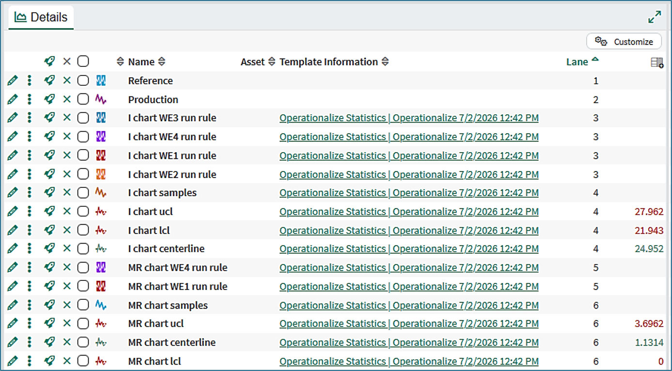Open three-dot menu for Production row

[30, 99]
